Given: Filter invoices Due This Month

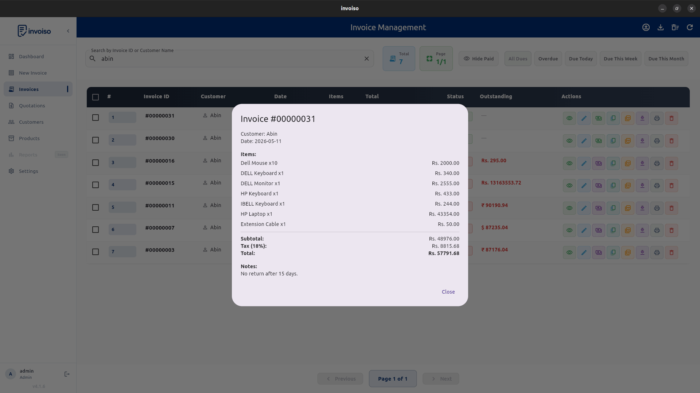Looking at the screenshot, I should (666, 59).
